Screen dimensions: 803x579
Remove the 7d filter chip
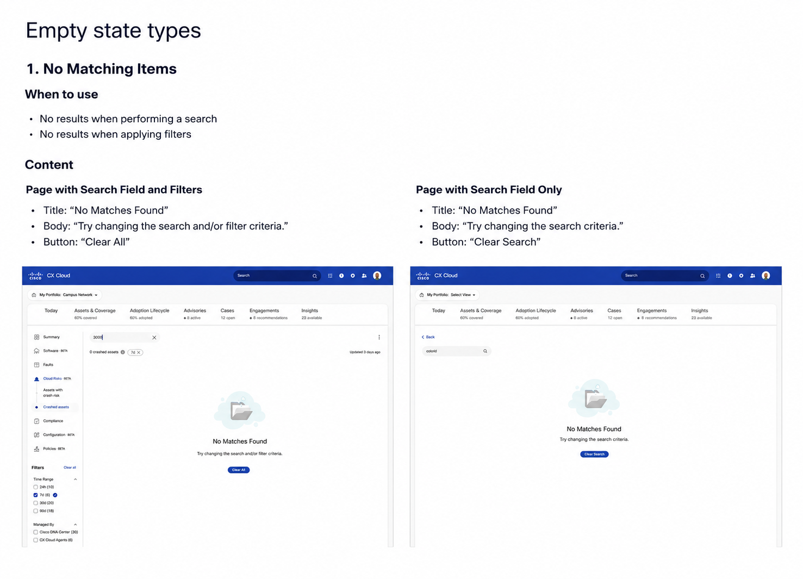click(139, 352)
